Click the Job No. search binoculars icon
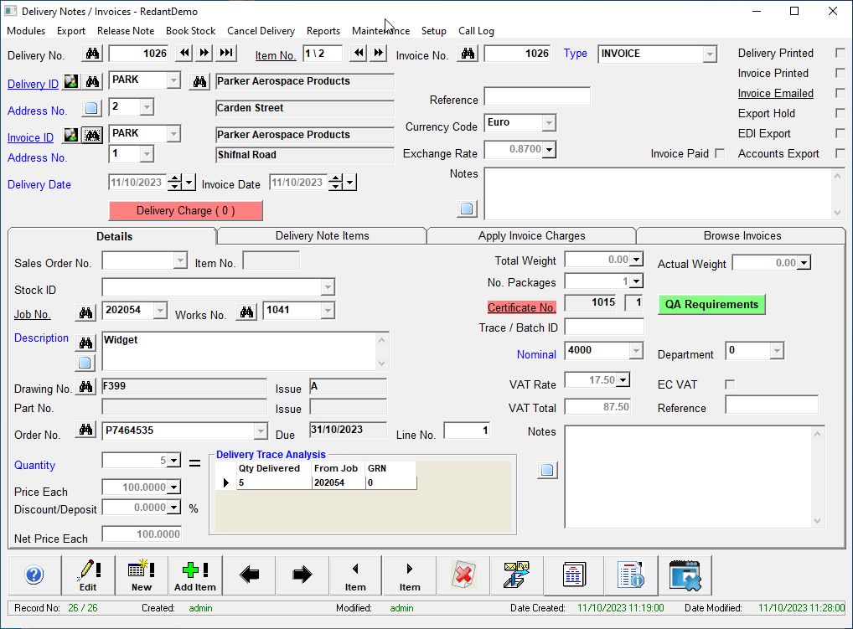The image size is (853, 629). [85, 312]
